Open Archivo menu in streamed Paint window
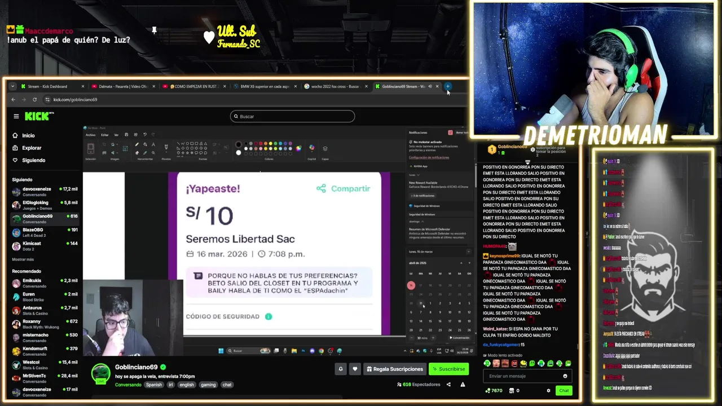This screenshot has height=406, width=722. 90,135
